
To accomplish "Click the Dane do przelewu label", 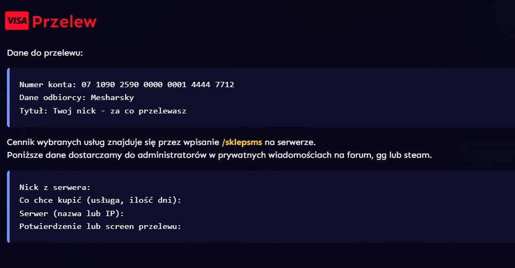I will point(45,53).
